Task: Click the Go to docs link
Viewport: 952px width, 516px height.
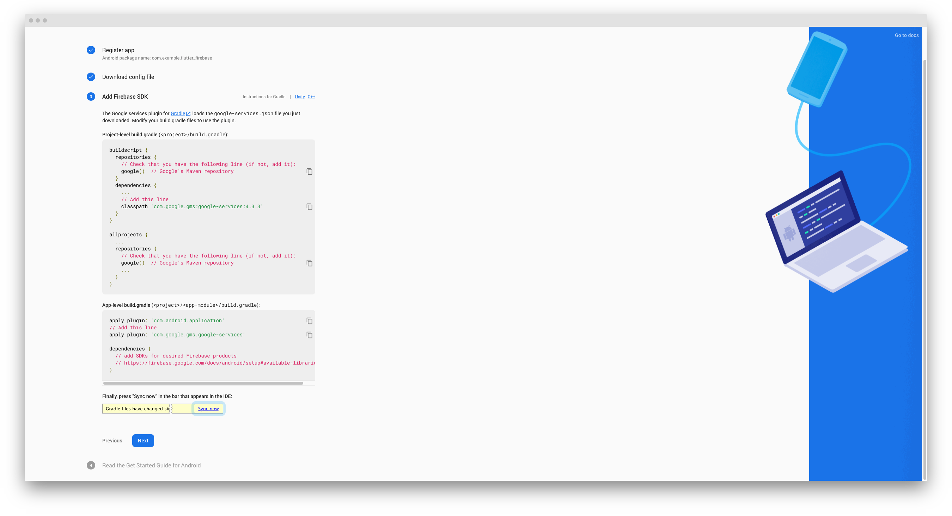Action: 907,36
